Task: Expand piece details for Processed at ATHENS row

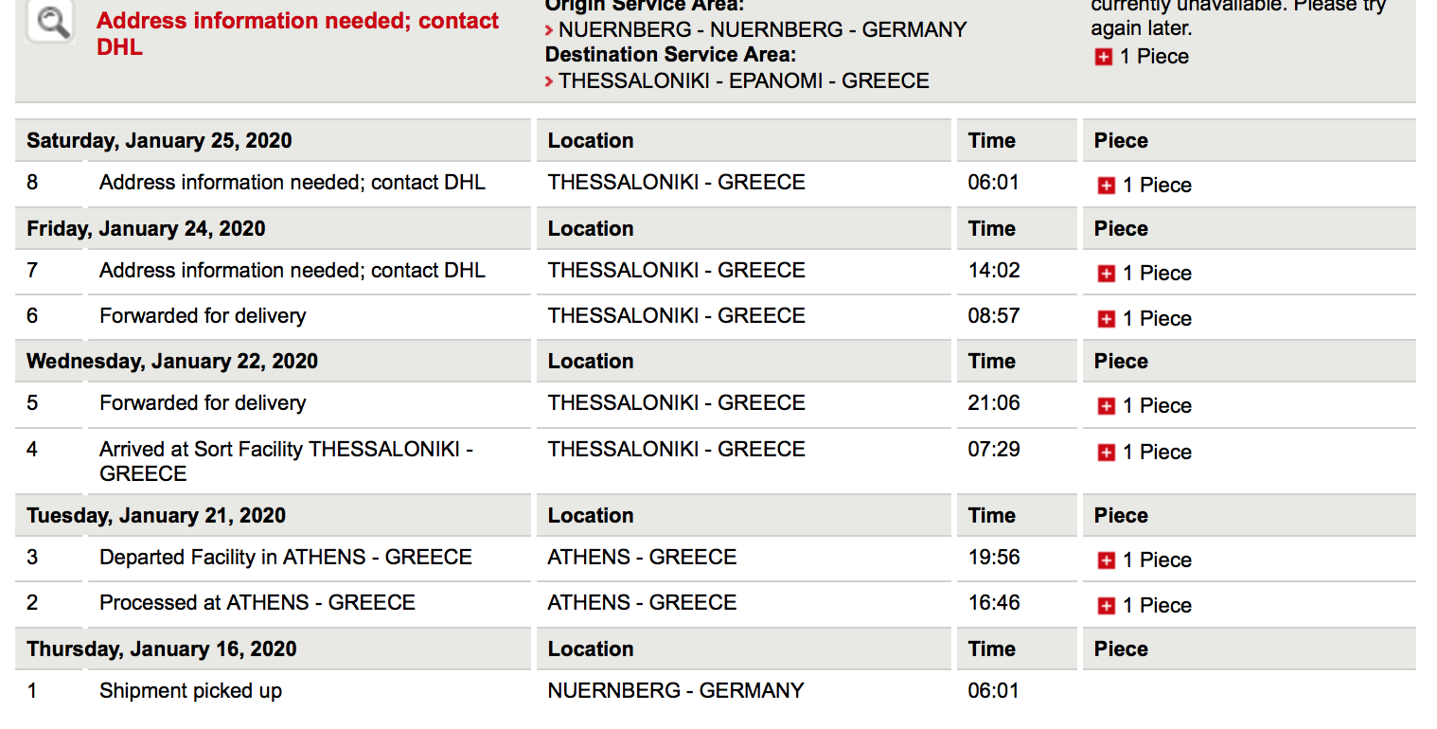Action: pos(1106,606)
